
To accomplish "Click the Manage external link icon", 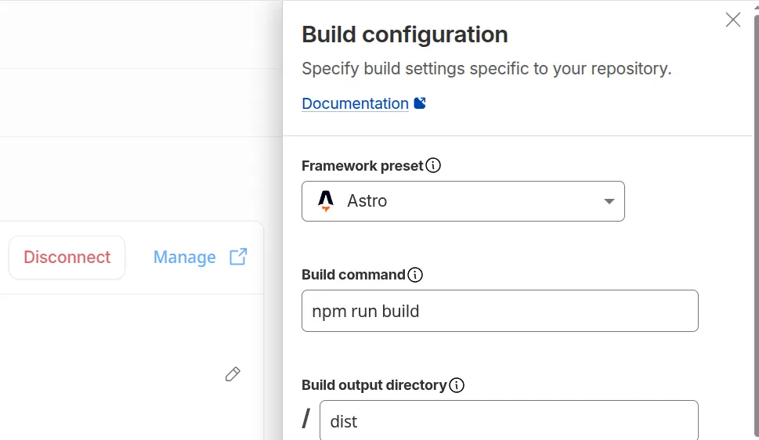I will [x=238, y=257].
